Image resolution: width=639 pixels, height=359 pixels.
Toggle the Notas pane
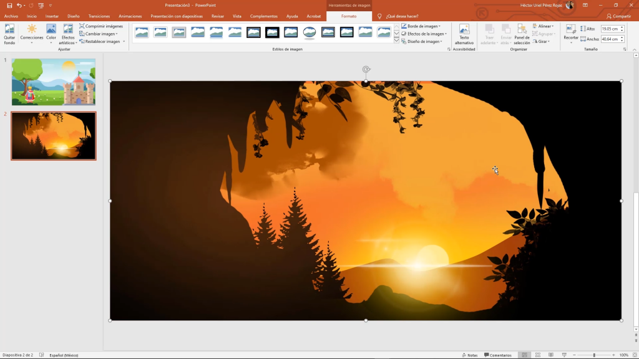pyautogui.click(x=469, y=355)
